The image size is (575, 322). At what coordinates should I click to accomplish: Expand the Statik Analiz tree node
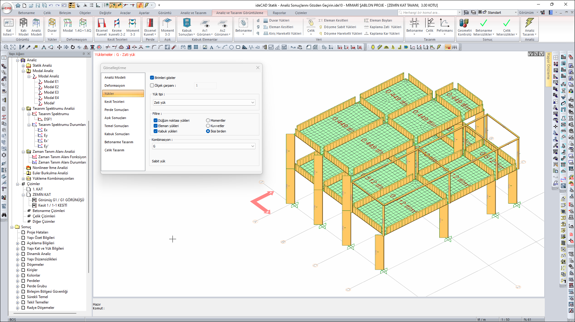click(23, 65)
